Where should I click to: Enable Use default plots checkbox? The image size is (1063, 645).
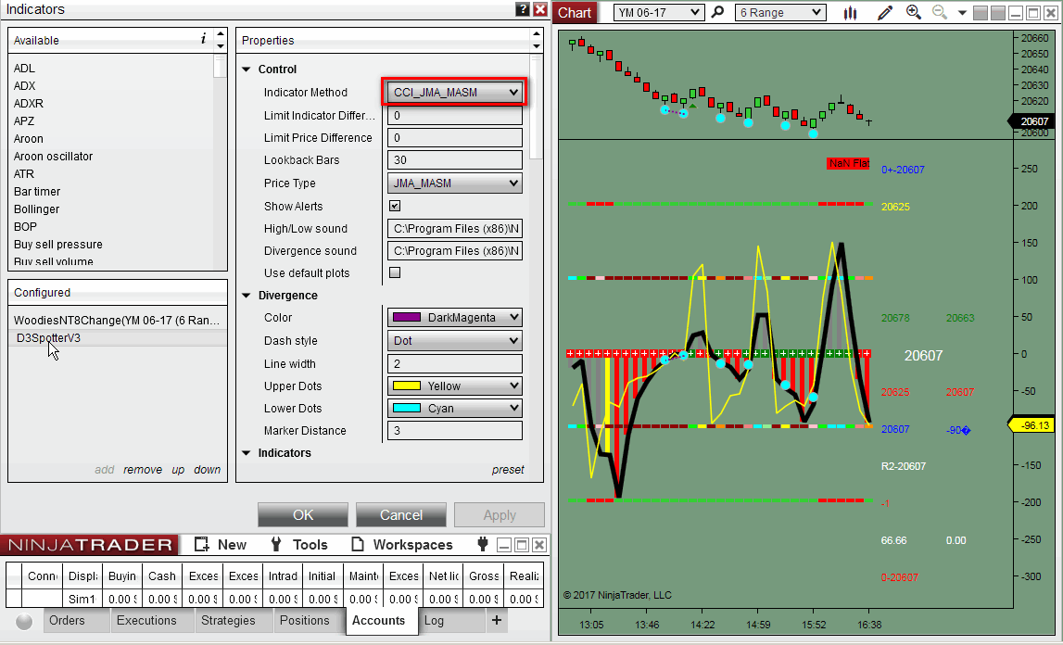[x=395, y=272]
